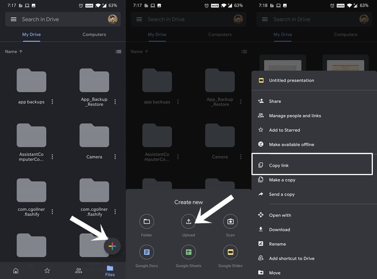Viewport: 377px width, 279px height.
Task: Open Home tab in bottom navigation
Action: (x=15, y=271)
